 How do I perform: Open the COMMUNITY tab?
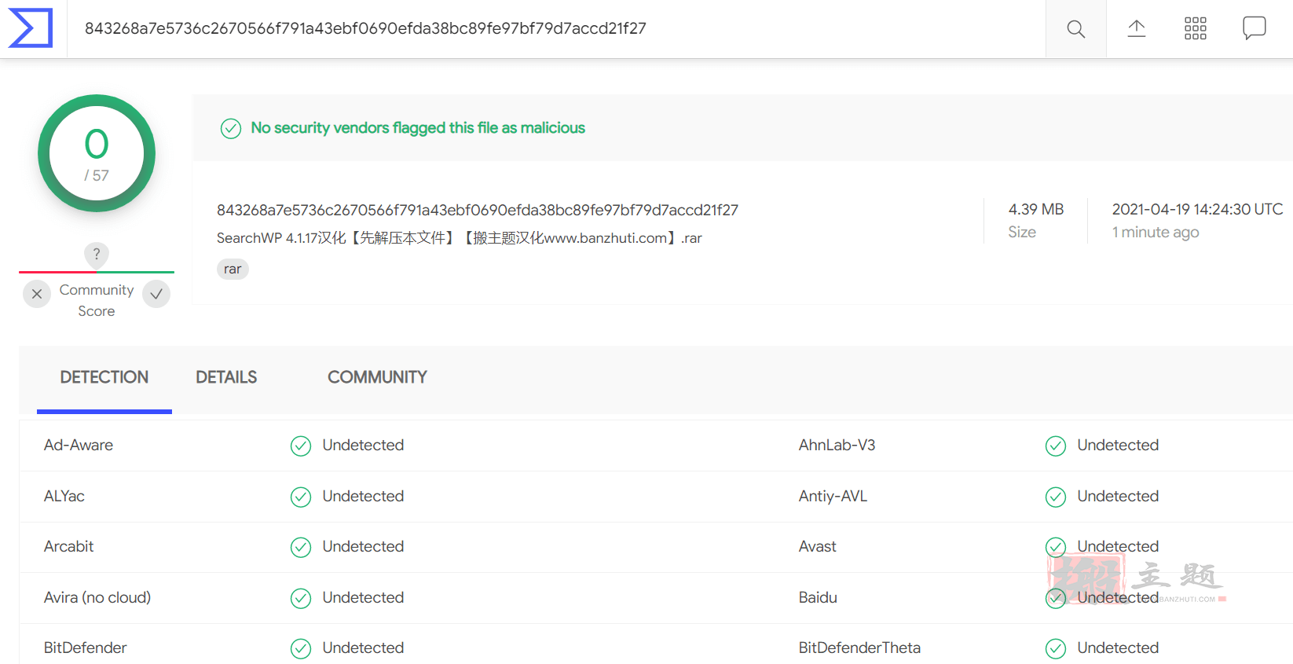pos(377,378)
